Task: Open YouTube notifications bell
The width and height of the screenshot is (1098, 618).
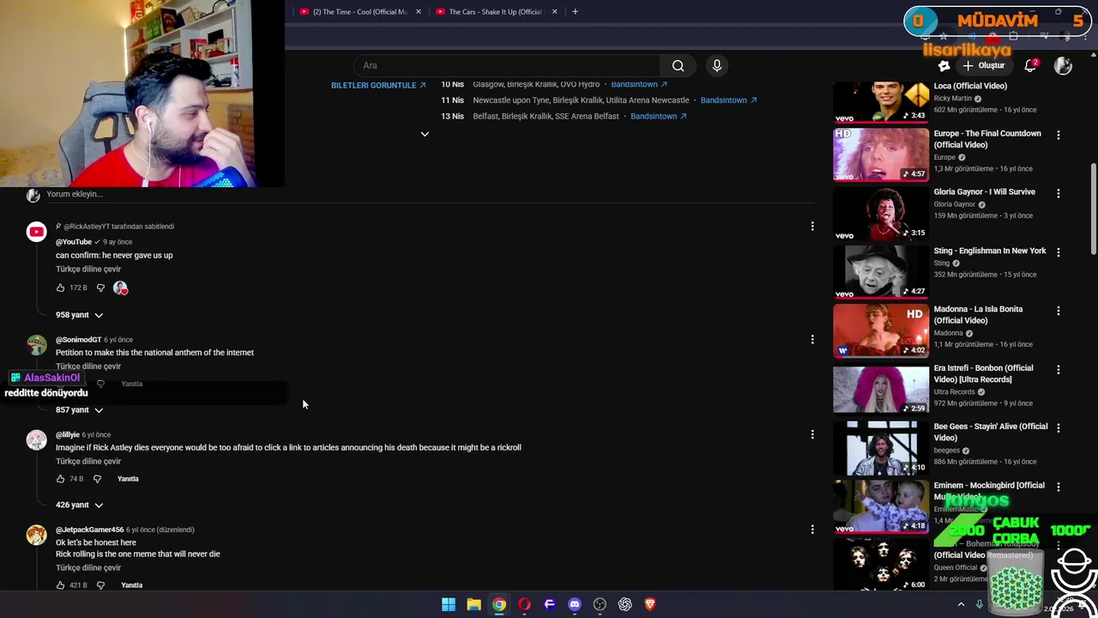Action: point(1031,65)
